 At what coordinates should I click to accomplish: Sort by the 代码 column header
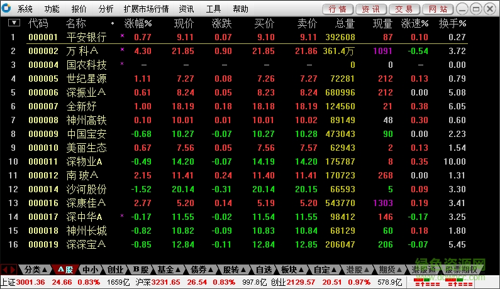(38, 23)
